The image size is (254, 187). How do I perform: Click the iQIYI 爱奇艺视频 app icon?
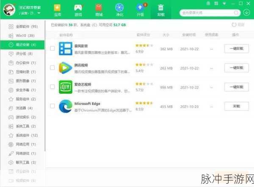point(66,87)
